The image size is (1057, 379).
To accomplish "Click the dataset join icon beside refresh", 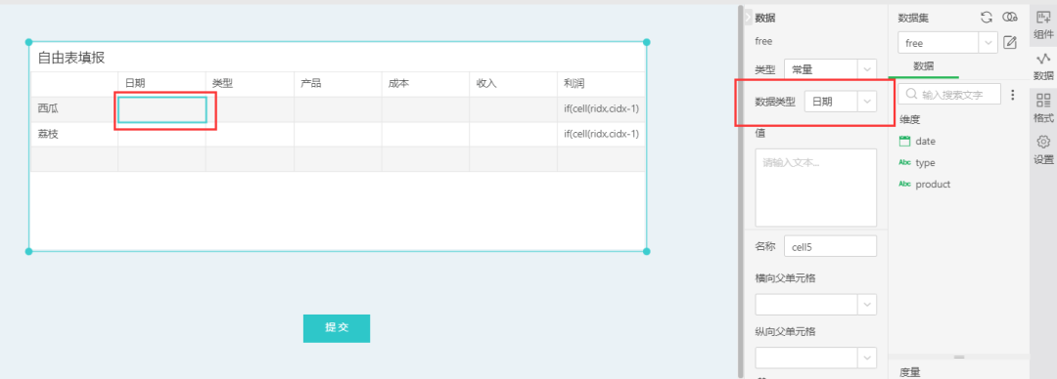I will pyautogui.click(x=1009, y=18).
